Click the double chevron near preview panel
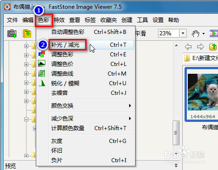 (176, 165)
